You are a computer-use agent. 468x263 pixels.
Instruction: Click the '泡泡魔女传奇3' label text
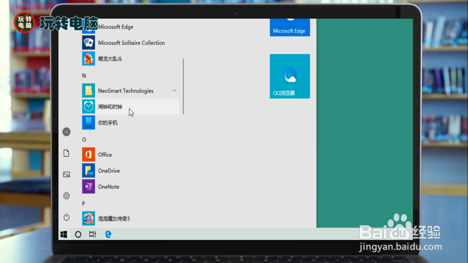[114, 219]
